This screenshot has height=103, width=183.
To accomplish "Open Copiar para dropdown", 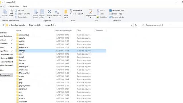I will click(x=42, y=14).
